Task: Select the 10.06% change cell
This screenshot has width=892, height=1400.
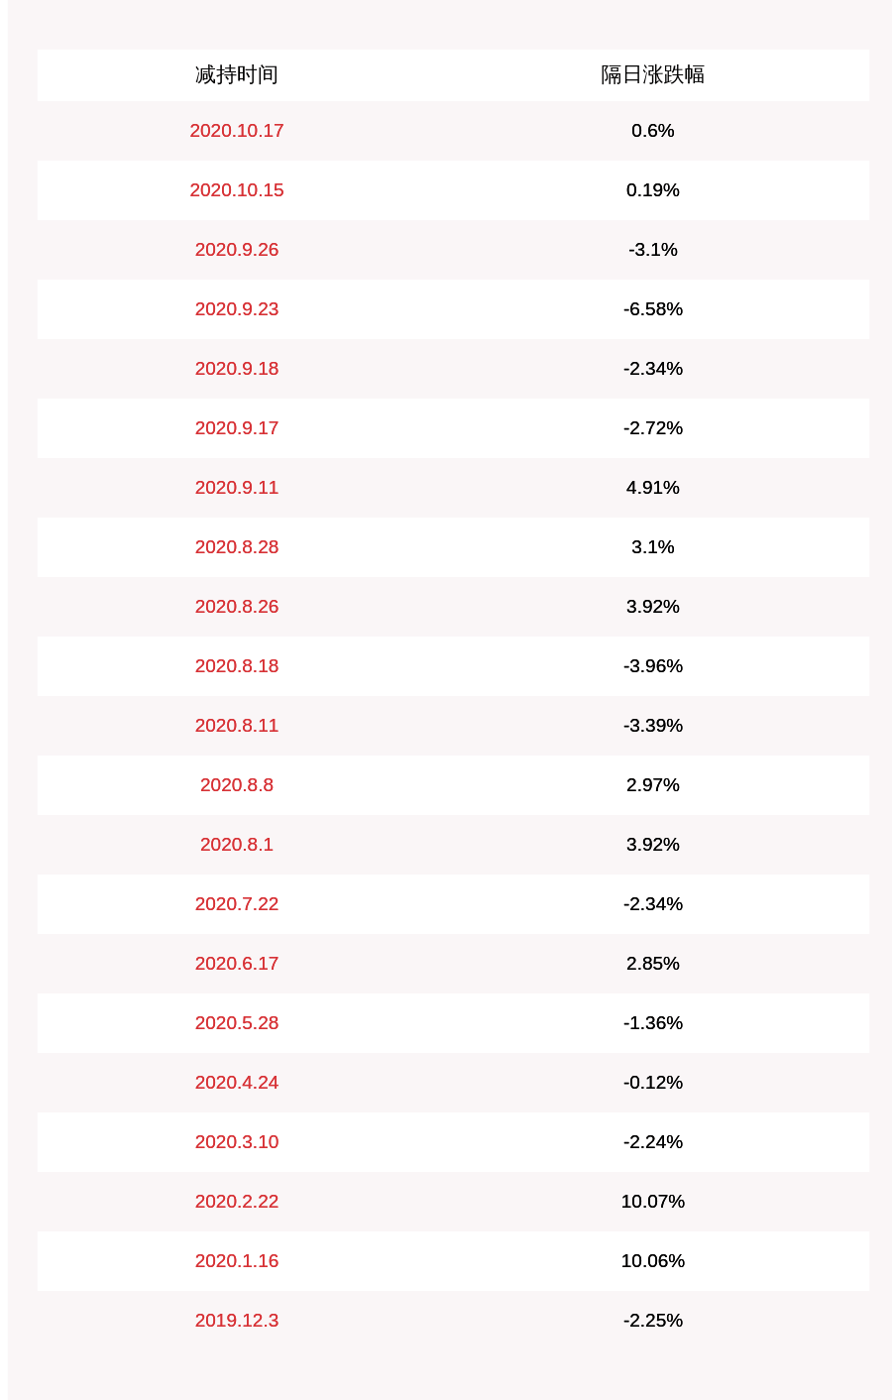Action: tap(652, 1261)
